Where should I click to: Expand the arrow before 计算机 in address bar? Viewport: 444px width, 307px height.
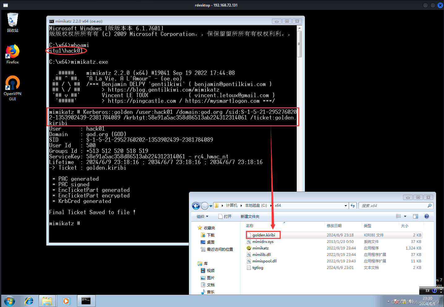coord(222,205)
